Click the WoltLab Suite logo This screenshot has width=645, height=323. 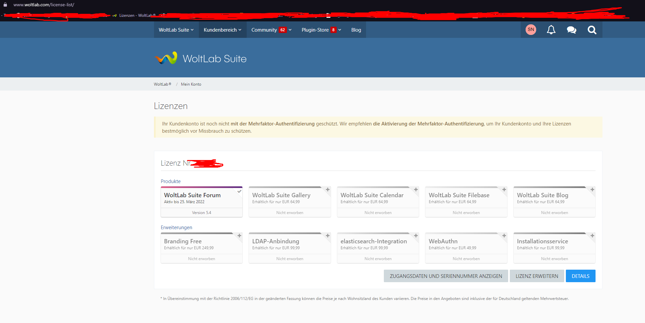pyautogui.click(x=201, y=58)
